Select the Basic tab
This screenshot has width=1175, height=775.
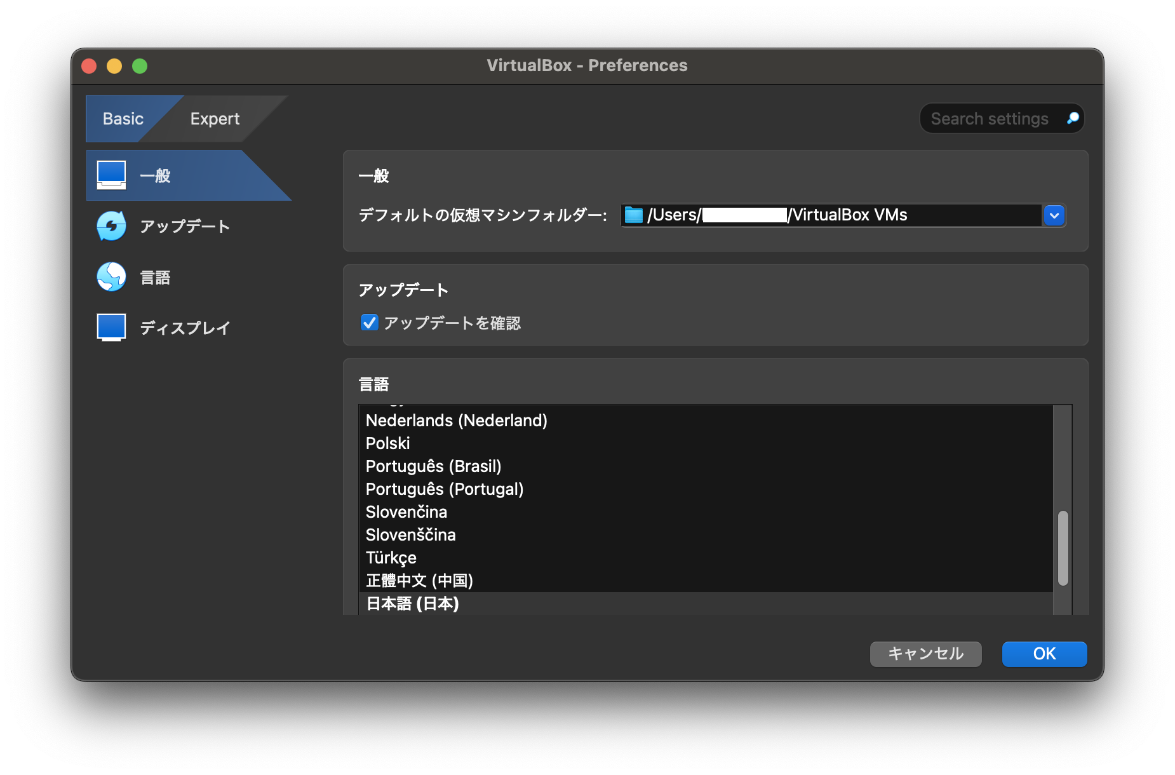(x=123, y=118)
